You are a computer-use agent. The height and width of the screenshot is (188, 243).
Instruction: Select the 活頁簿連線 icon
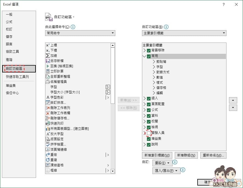tap(48, 150)
